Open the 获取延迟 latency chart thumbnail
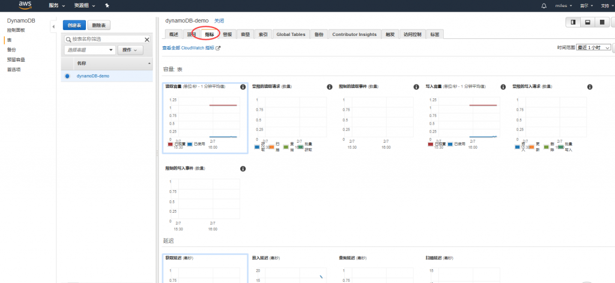Screen dimensions: 615x283 point(205,269)
